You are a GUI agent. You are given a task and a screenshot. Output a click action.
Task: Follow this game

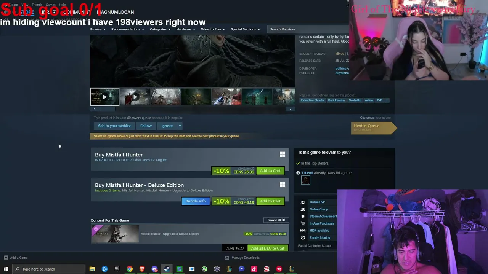[x=146, y=126]
